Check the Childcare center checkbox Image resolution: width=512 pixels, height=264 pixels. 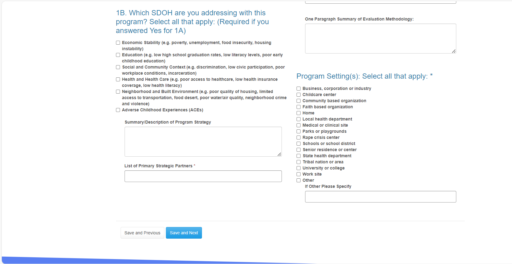(298, 95)
